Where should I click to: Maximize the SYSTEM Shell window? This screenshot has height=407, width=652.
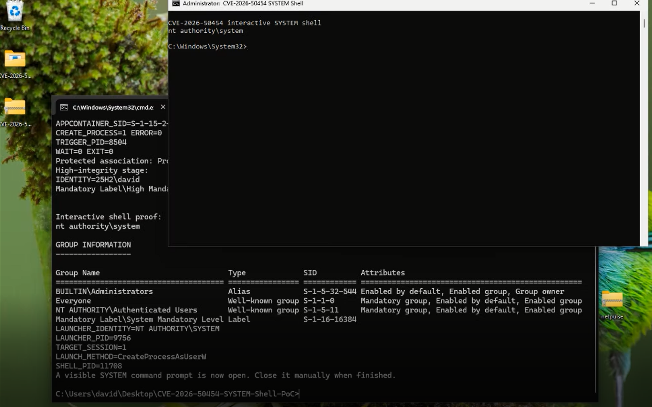coord(614,3)
